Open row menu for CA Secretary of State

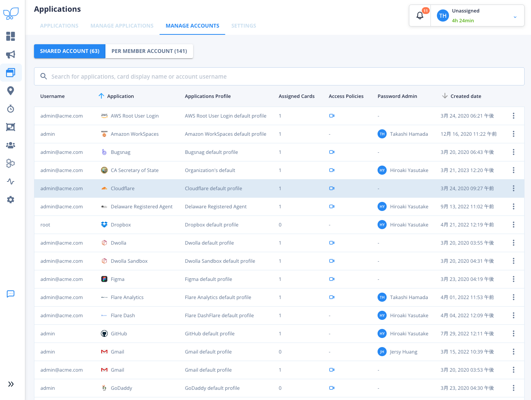coord(514,170)
